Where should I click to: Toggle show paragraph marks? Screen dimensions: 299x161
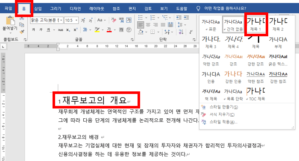click(x=191, y=32)
